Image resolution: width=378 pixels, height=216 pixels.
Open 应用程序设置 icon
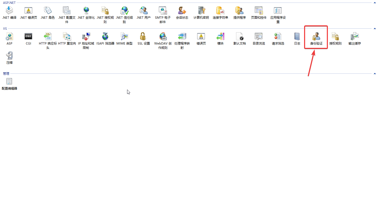(278, 10)
